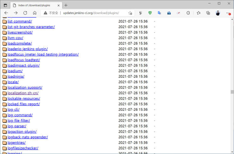
Task: Open the Favorites list
Action: 198,13
